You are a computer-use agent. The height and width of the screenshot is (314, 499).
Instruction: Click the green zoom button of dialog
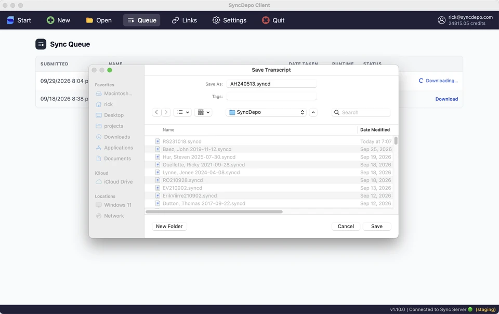[x=110, y=70]
